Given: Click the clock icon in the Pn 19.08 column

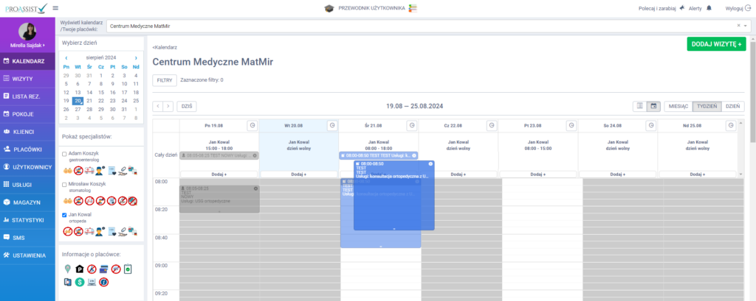Looking at the screenshot, I should [x=252, y=126].
